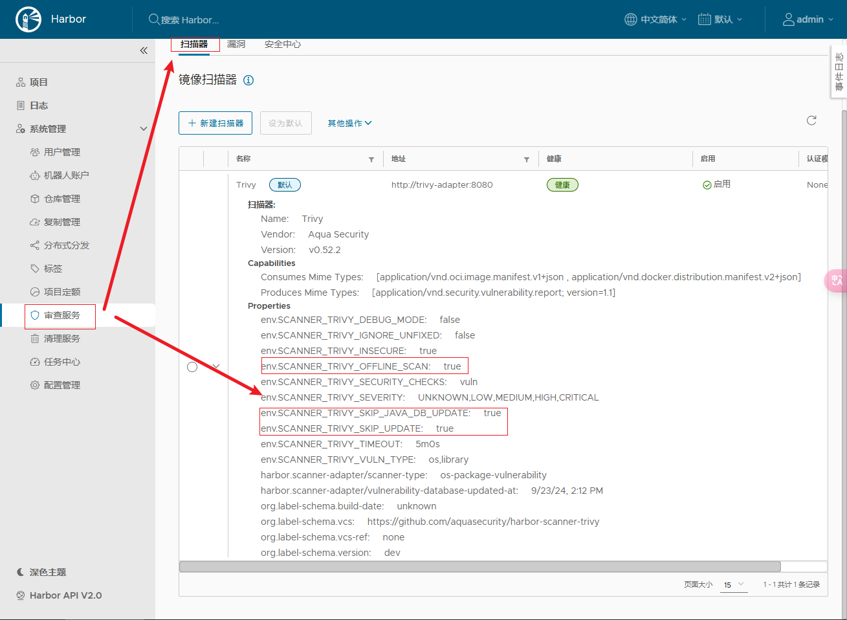The width and height of the screenshot is (847, 620).
Task: Click the Harbor API V2.0 icon
Action: pos(21,595)
